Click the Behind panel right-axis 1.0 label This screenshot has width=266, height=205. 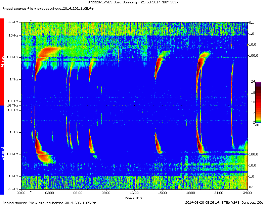click(x=252, y=176)
